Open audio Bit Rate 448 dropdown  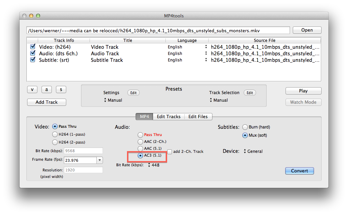[154, 165]
